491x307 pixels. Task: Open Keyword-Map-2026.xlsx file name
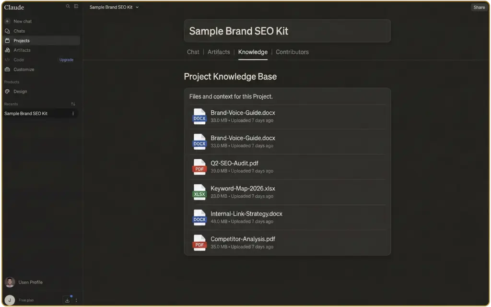[243, 189]
